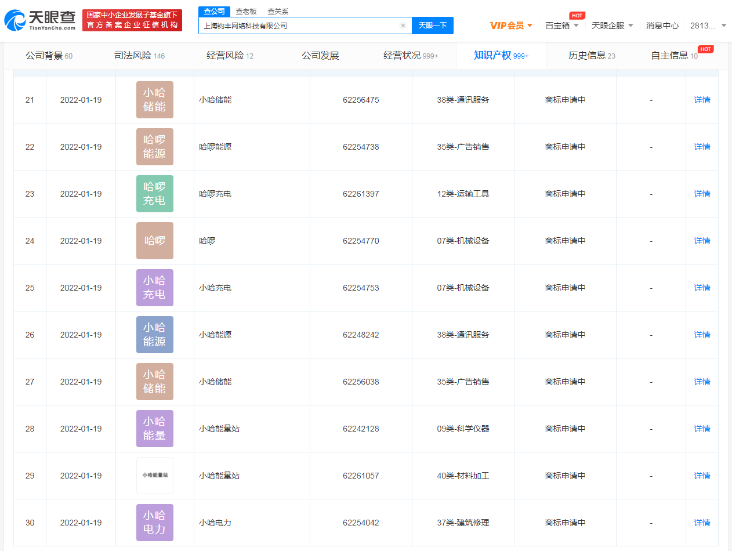The width and height of the screenshot is (732, 551).
Task: Open 消息中心 message center
Action: click(x=662, y=26)
